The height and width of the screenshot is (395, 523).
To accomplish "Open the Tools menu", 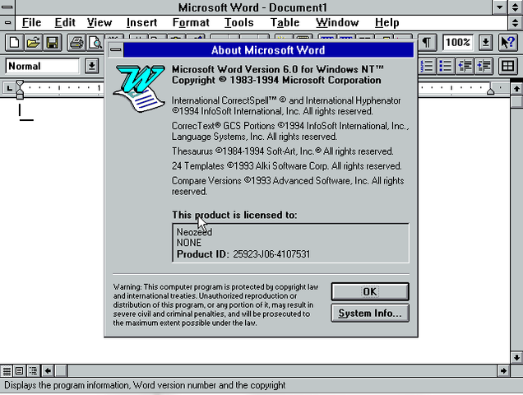I will (x=238, y=23).
